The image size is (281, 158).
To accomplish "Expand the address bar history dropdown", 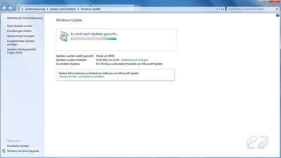I will [217, 9].
